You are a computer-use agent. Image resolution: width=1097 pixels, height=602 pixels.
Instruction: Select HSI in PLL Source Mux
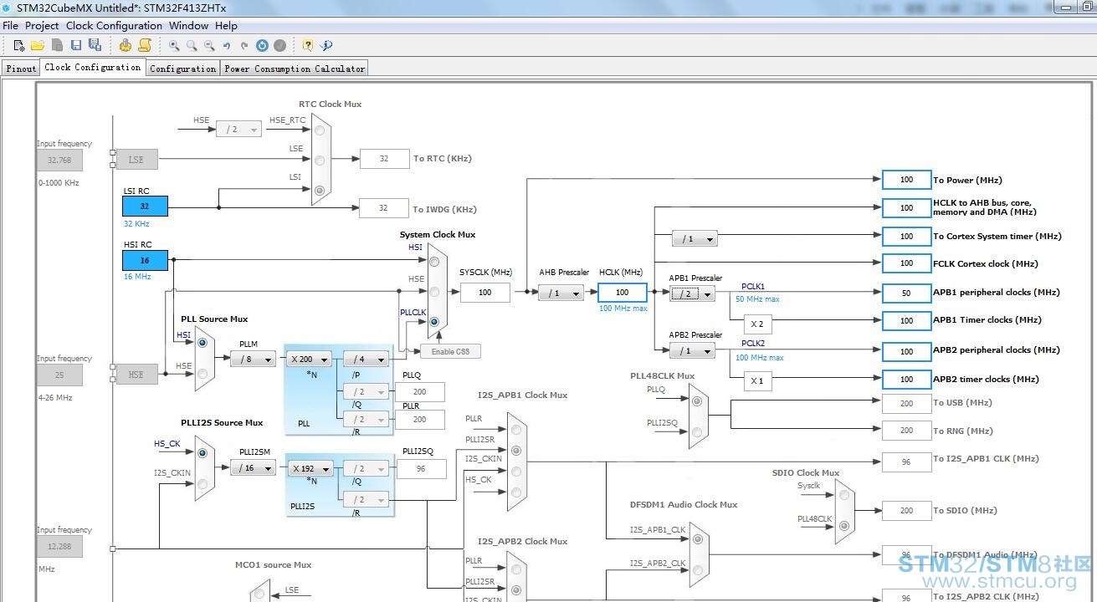coord(201,344)
